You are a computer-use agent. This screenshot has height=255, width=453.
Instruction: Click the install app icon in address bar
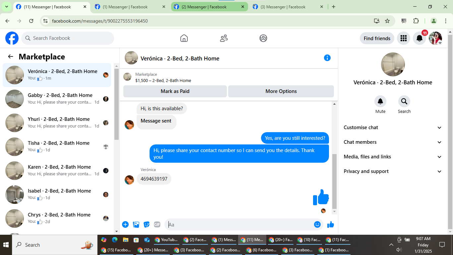click(x=376, y=21)
